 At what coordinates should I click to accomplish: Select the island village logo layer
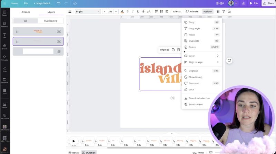click(x=38, y=31)
